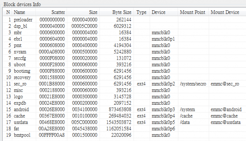Screen dimensions: 246x141
Task: Select the cache partition name
Action: [19, 116]
